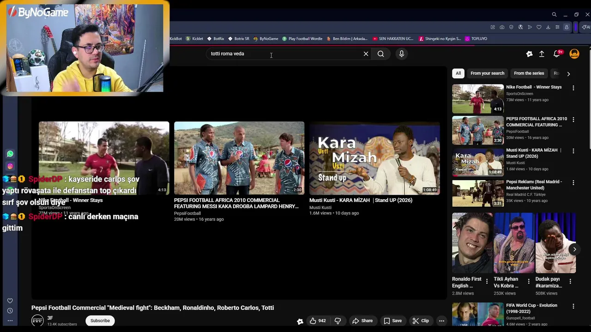591x332 pixels.
Task: Open options for Ronaldo First English short
Action: [487, 281]
